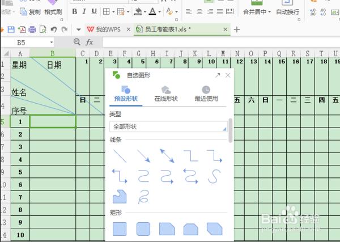Close the 我的WPS tab
The height and width of the screenshot is (242, 340).
pyautogui.click(x=129, y=29)
